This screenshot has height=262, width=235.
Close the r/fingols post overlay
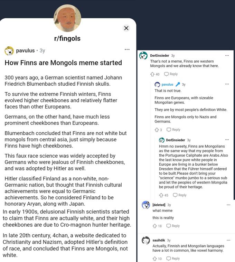pyautogui.click(x=126, y=28)
